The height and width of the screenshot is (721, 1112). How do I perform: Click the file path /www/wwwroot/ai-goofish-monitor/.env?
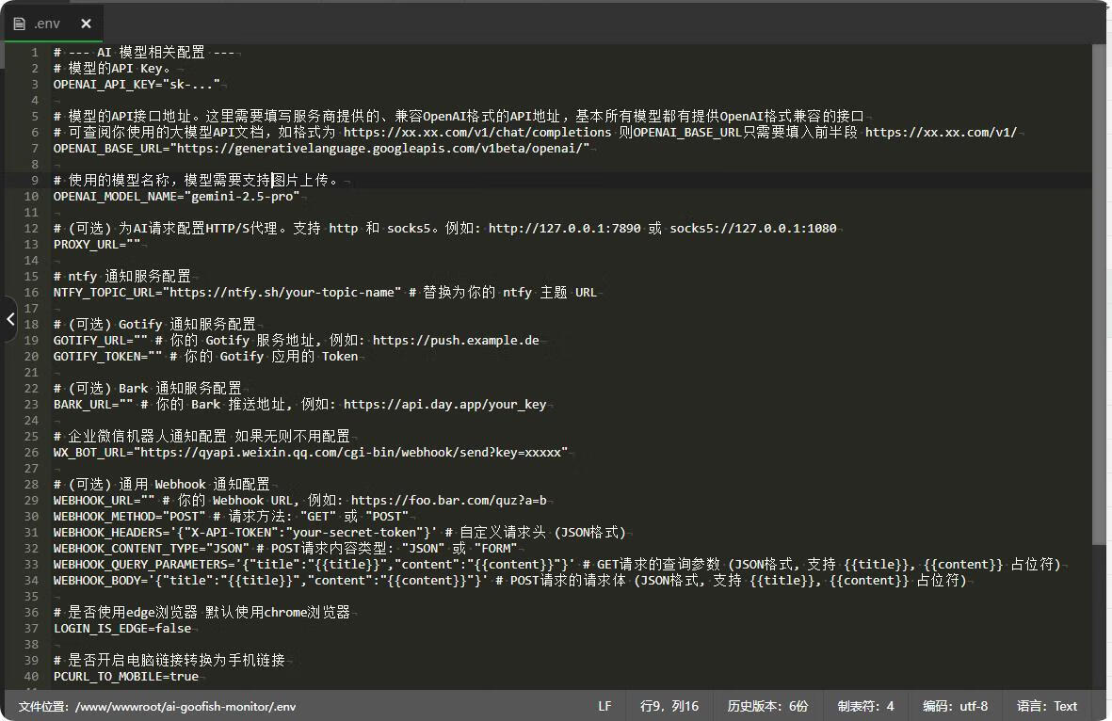coord(185,706)
